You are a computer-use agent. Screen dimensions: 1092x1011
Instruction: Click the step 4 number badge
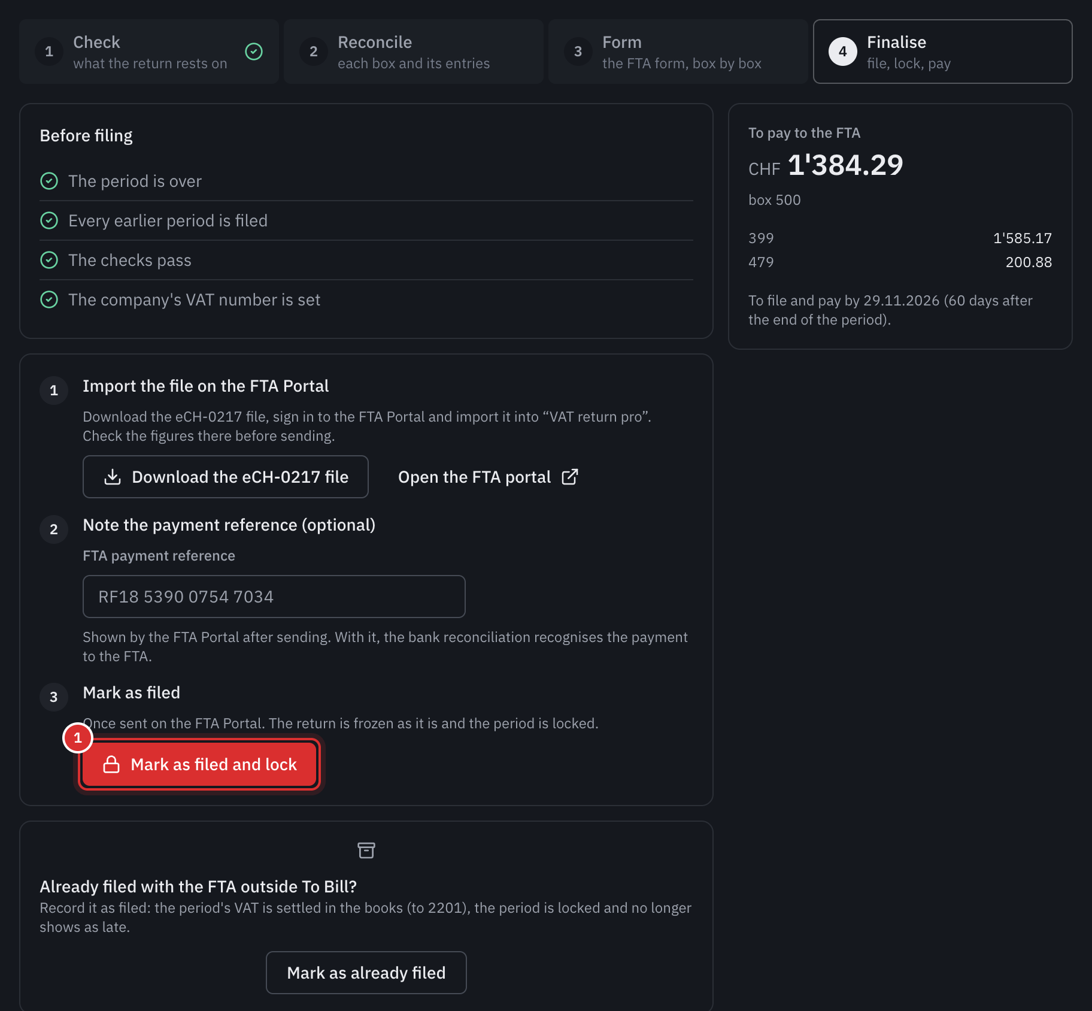[x=843, y=52]
